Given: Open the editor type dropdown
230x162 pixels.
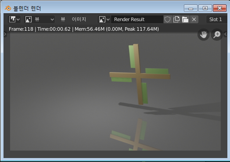Looking at the screenshot, I should tap(14, 19).
